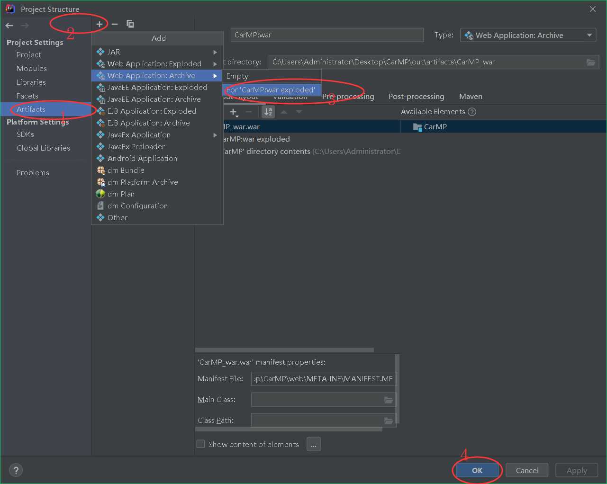Click the remove element minus in layout toolbar
Screen dimensions: 607x484
(x=249, y=112)
